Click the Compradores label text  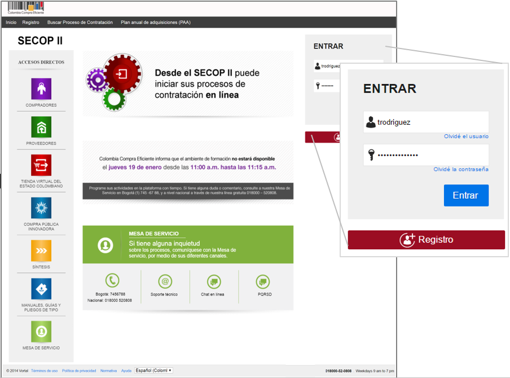(x=41, y=105)
